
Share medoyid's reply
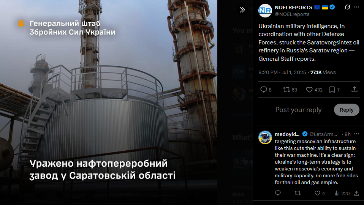356,193
